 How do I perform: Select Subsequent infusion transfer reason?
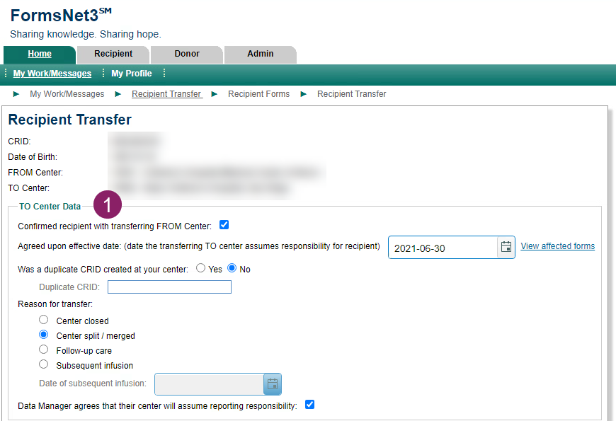point(43,364)
